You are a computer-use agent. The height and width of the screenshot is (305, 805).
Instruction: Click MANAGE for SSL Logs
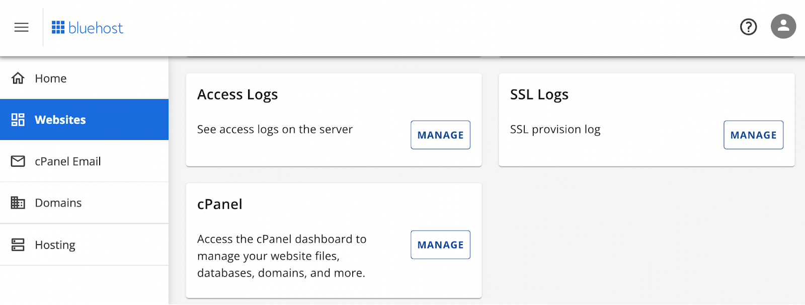pyautogui.click(x=753, y=135)
